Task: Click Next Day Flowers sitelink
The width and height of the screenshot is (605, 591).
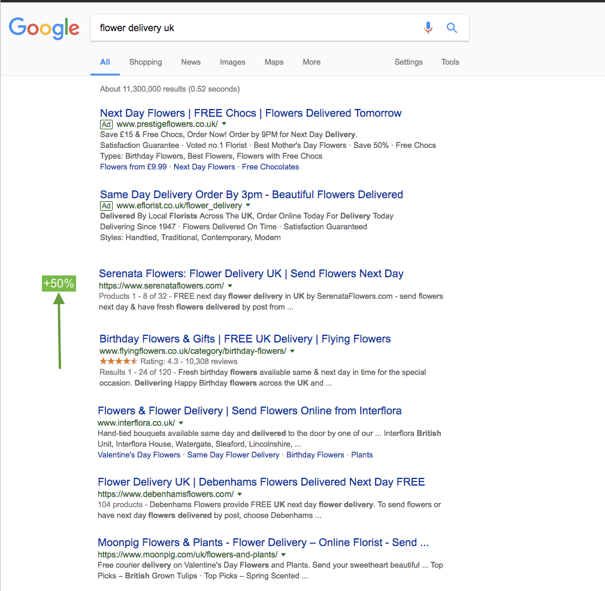Action: pyautogui.click(x=204, y=167)
